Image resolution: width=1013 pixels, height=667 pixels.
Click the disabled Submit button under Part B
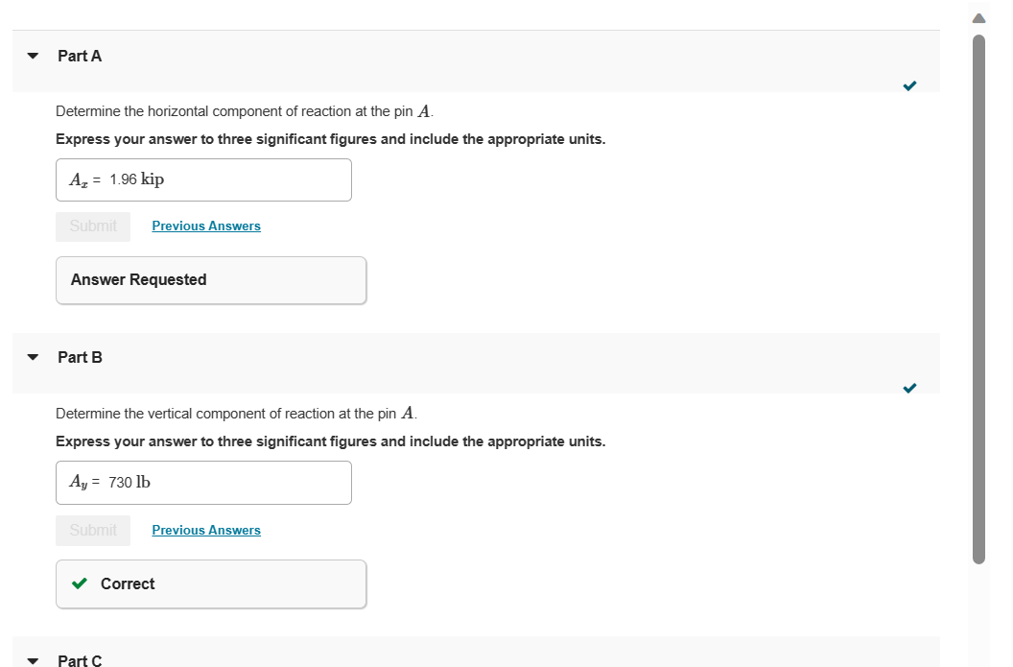[x=93, y=531]
